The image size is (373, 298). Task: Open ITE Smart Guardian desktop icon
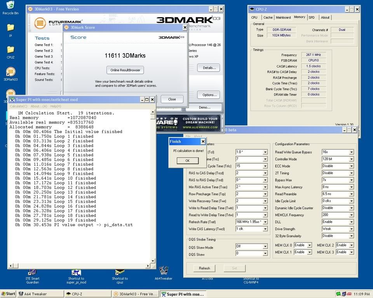32,276
